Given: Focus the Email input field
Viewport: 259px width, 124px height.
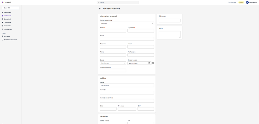Looking at the screenshot, I should point(127,39).
